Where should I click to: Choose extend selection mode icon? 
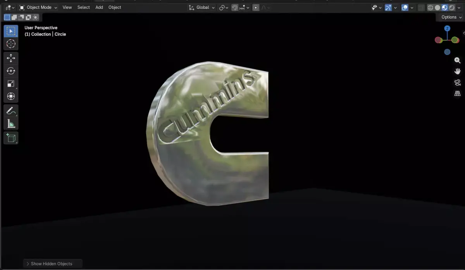click(14, 17)
